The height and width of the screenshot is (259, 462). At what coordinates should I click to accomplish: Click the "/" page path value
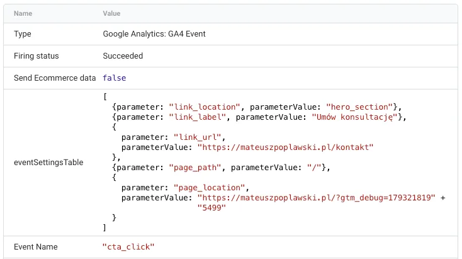tap(314, 168)
